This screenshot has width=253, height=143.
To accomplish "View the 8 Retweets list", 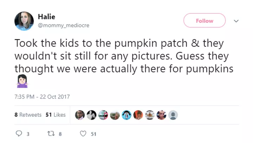I will click(x=28, y=115).
